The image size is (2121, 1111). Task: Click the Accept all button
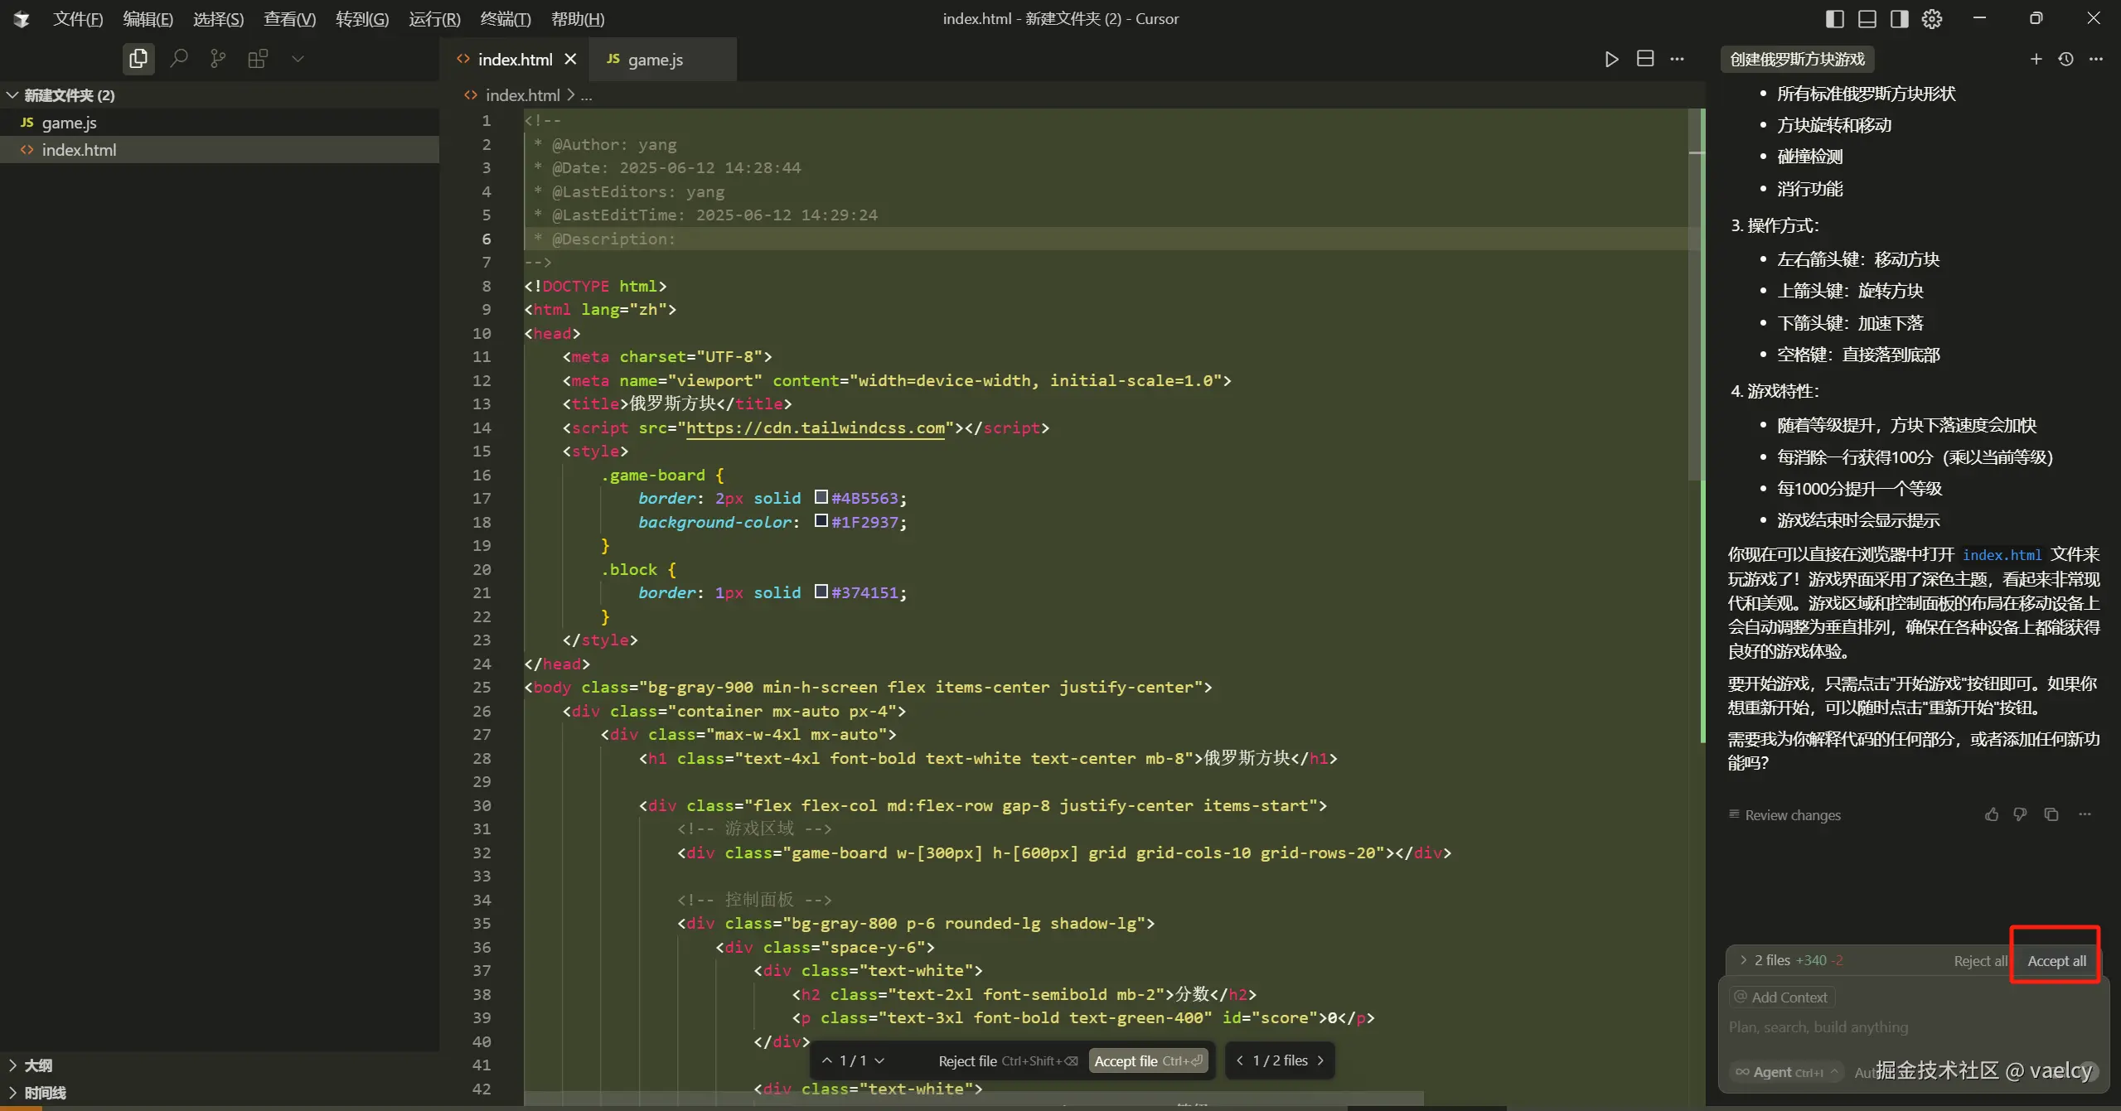2056,961
